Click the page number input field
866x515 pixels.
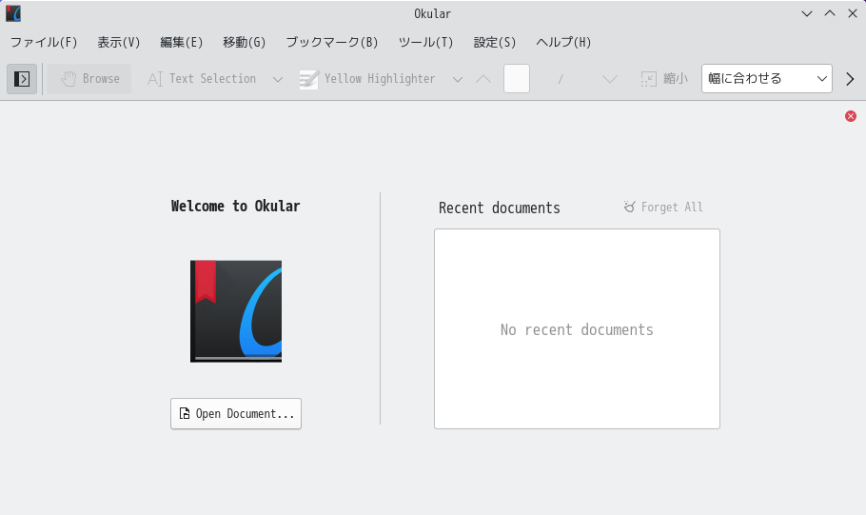pyautogui.click(x=517, y=78)
